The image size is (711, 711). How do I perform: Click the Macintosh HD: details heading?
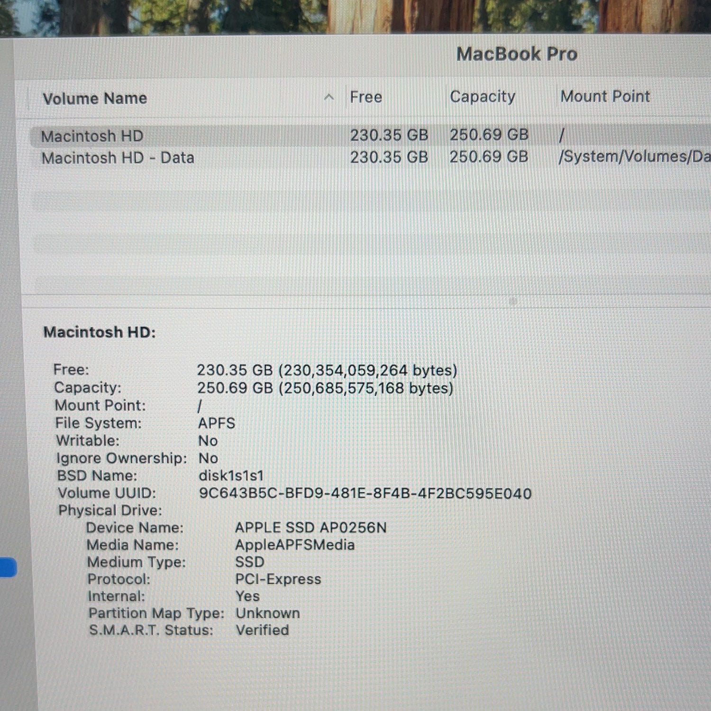[x=100, y=332]
